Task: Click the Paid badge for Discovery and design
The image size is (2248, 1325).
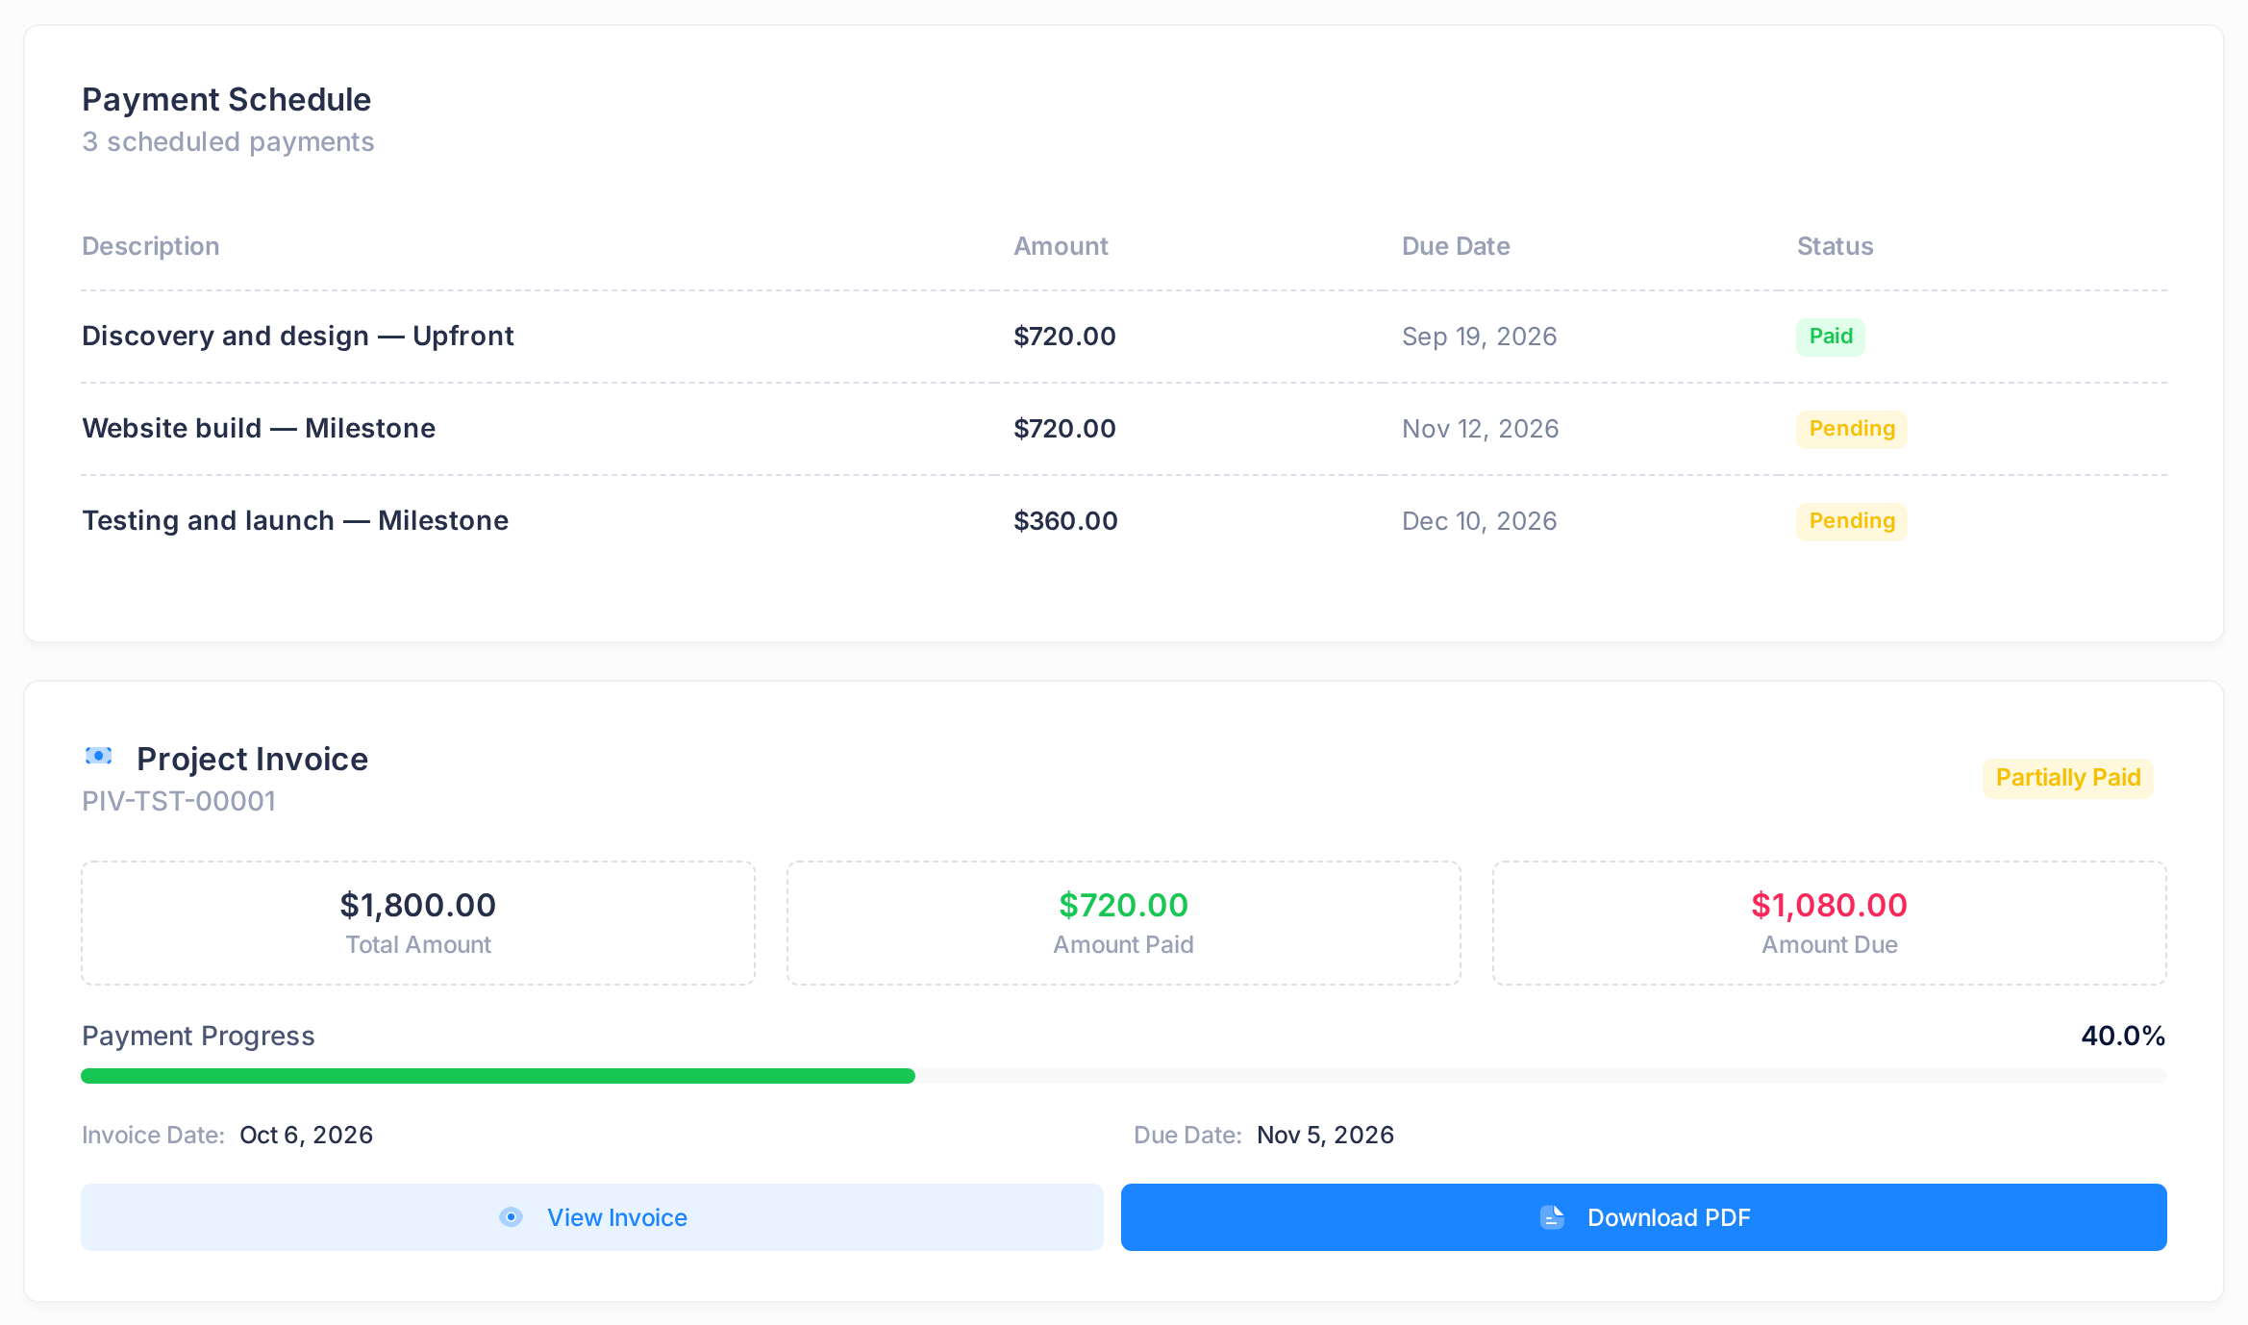Action: pos(1831,337)
